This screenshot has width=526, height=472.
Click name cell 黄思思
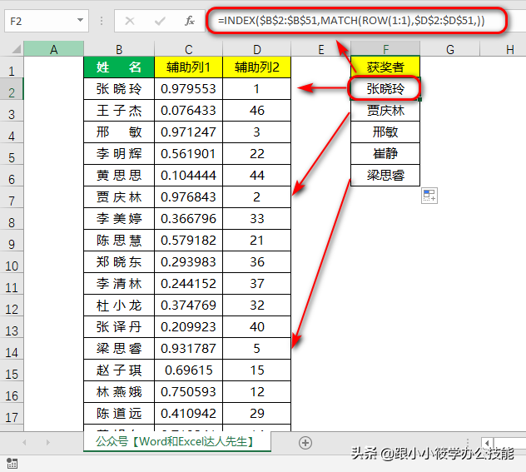(119, 176)
